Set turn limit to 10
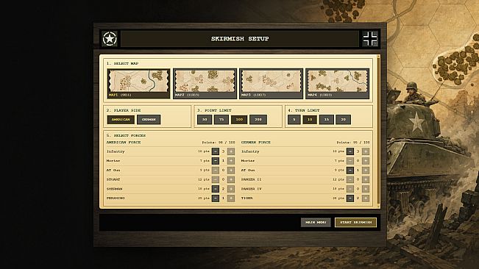Screen dimensions: 479x269 tap(310, 120)
